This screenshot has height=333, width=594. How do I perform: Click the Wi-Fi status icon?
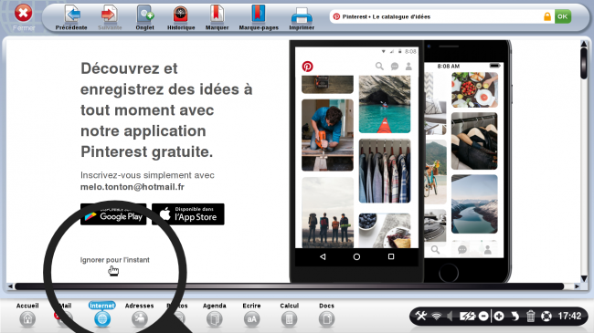437,316
